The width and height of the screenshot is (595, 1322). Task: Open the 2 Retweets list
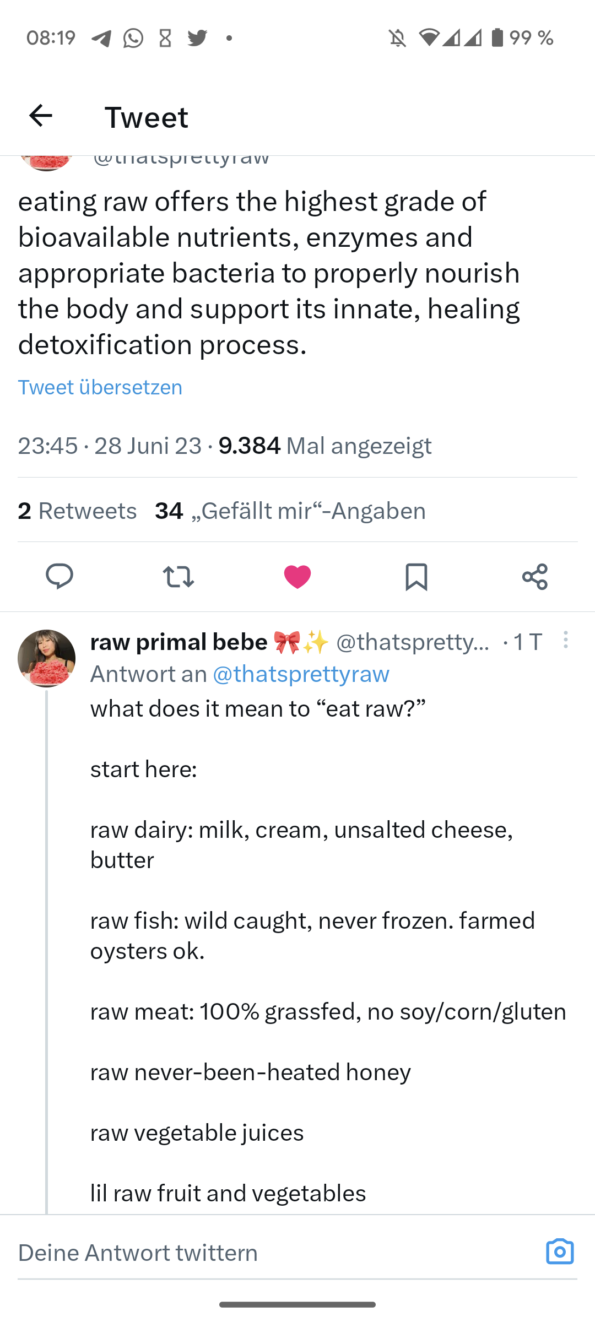click(77, 511)
